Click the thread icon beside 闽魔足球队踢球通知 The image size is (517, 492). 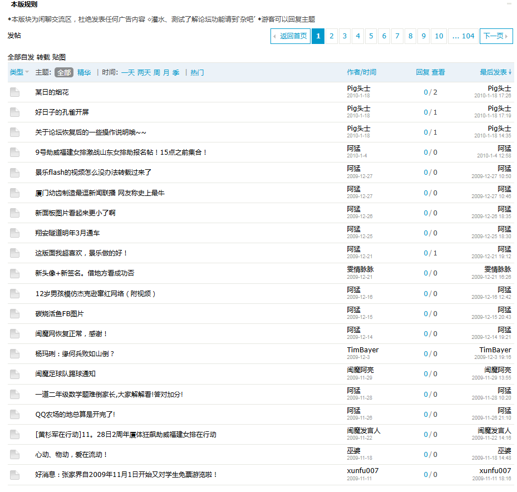[14, 374]
